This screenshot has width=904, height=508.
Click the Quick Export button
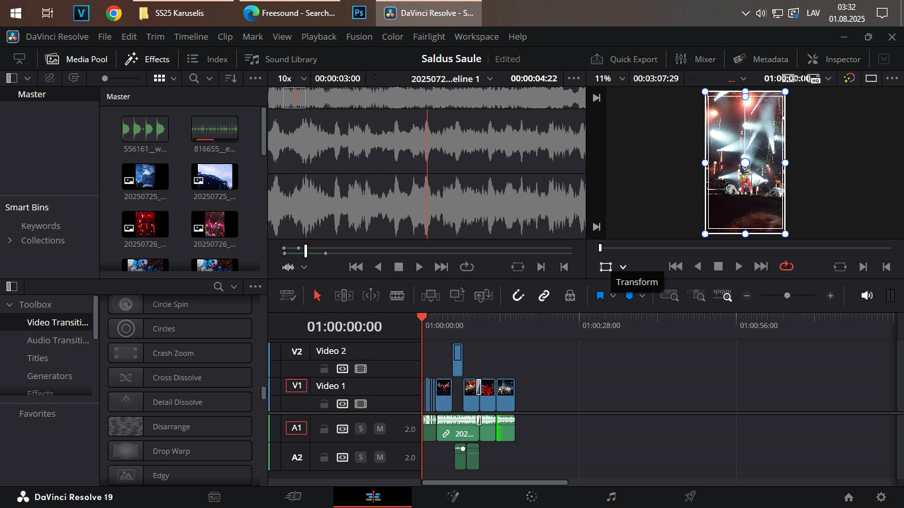pos(624,59)
